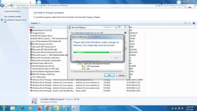Click the taskbar clock showing 10:26 PM
Image resolution: width=197 pixels, height=111 pixels.
pos(190,108)
